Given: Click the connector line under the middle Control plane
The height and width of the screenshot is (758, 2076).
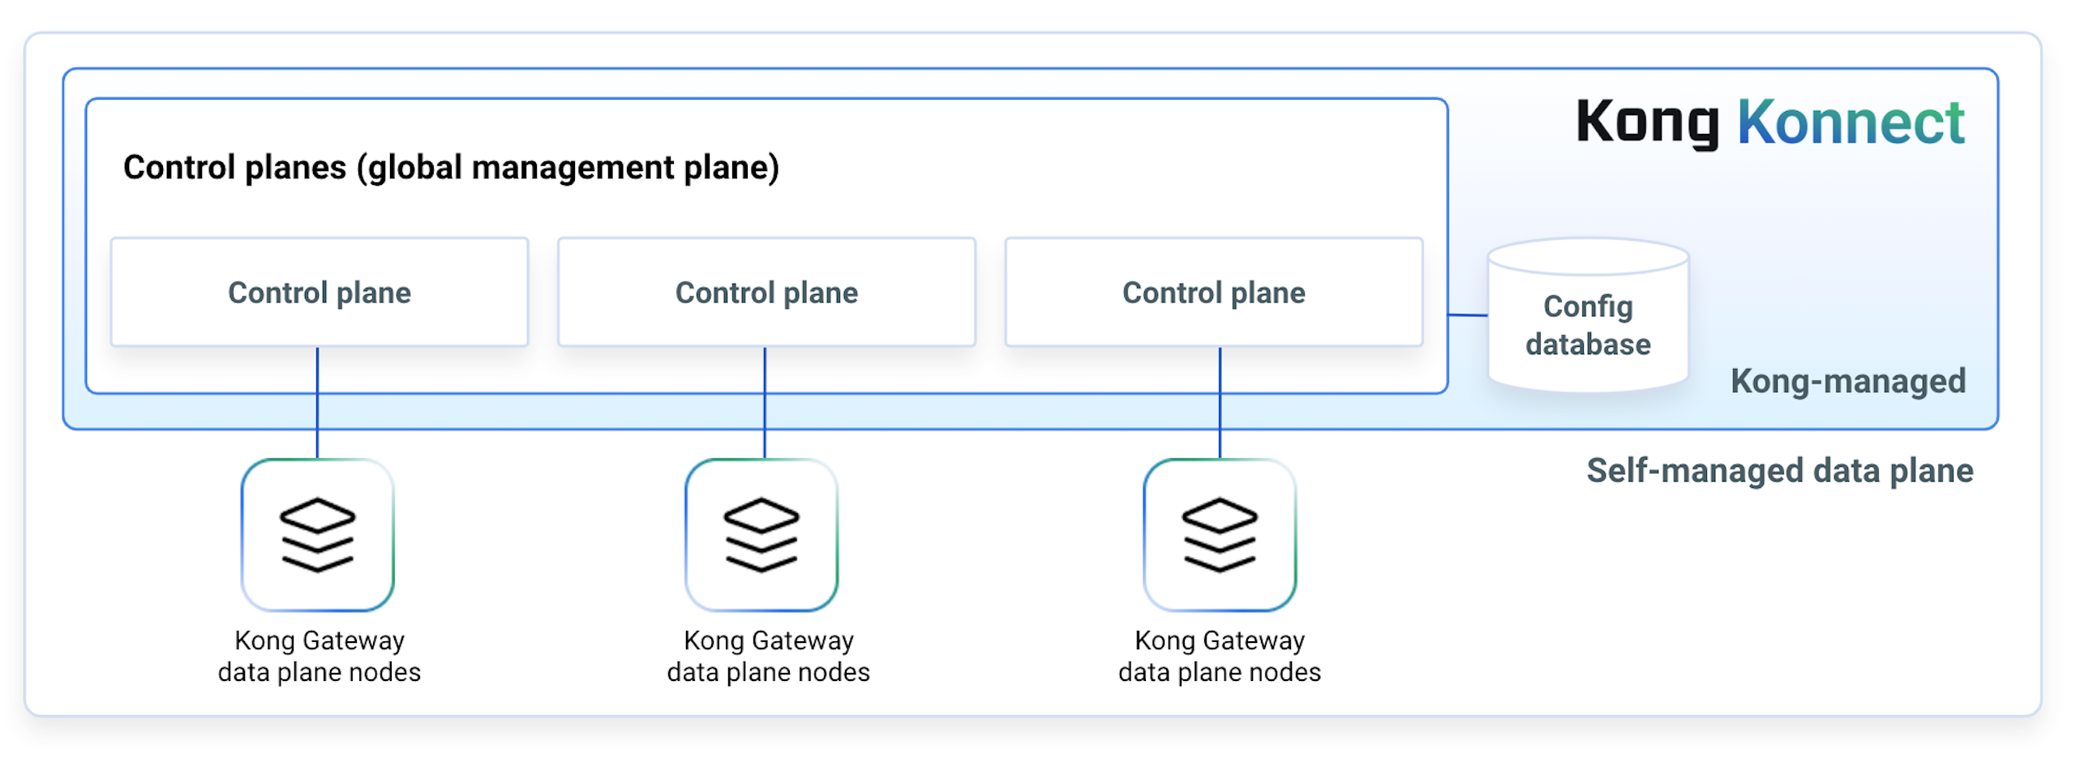Looking at the screenshot, I should click(765, 405).
